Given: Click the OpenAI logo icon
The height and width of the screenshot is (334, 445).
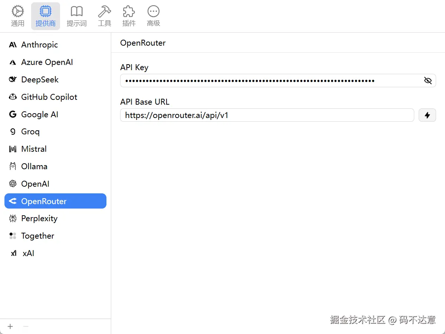Looking at the screenshot, I should click(13, 184).
